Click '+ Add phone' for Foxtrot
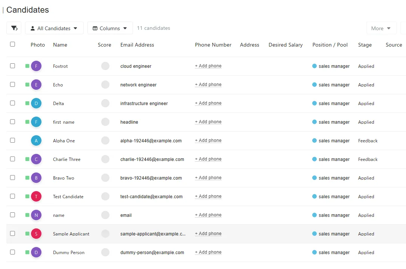 (208, 66)
